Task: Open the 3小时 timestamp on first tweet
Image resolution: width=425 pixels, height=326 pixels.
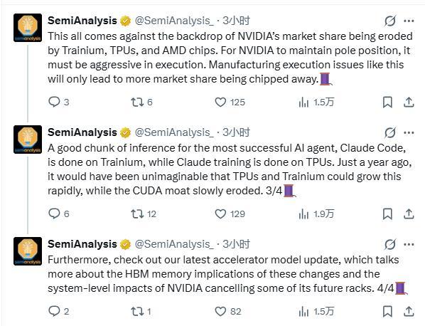Action: [236, 21]
